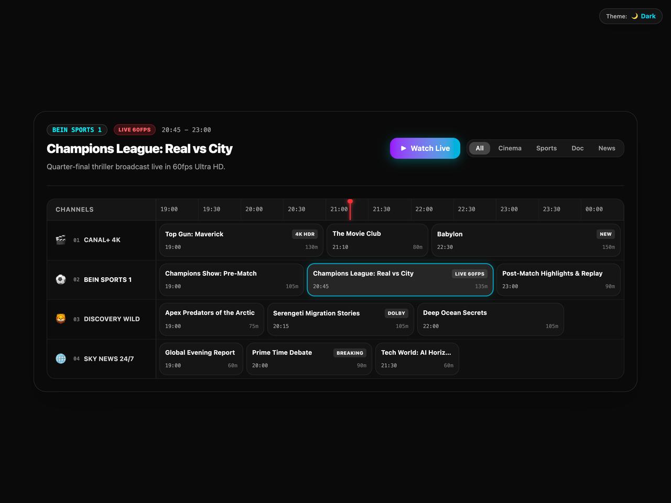Screen dimensions: 671x503
Task: Select the All filter tab
Action: [480, 148]
